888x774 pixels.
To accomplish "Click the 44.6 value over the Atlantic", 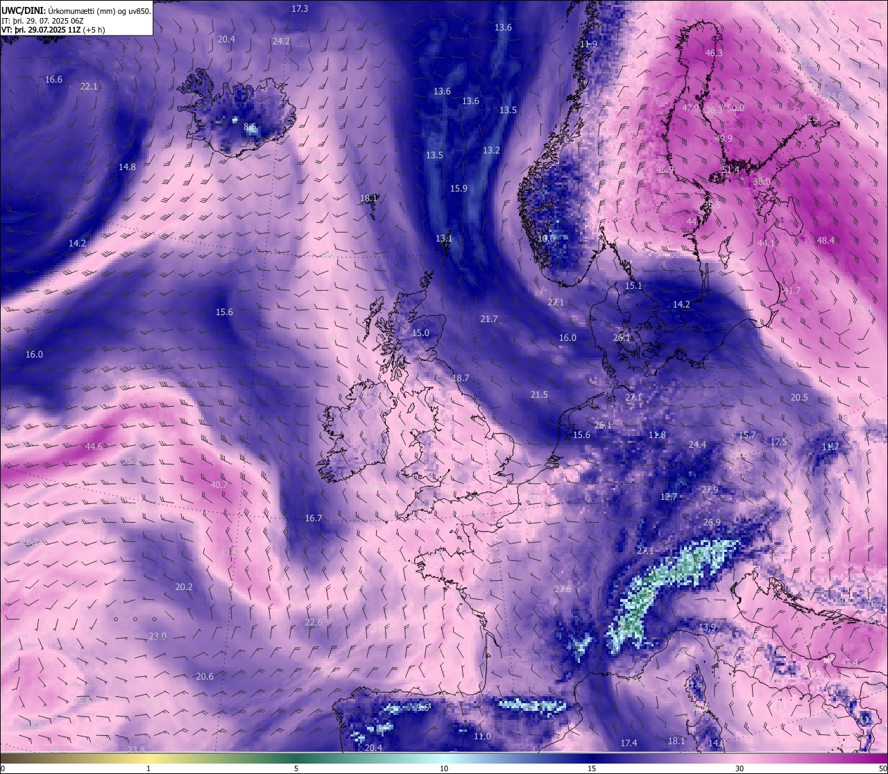I will pos(94,446).
